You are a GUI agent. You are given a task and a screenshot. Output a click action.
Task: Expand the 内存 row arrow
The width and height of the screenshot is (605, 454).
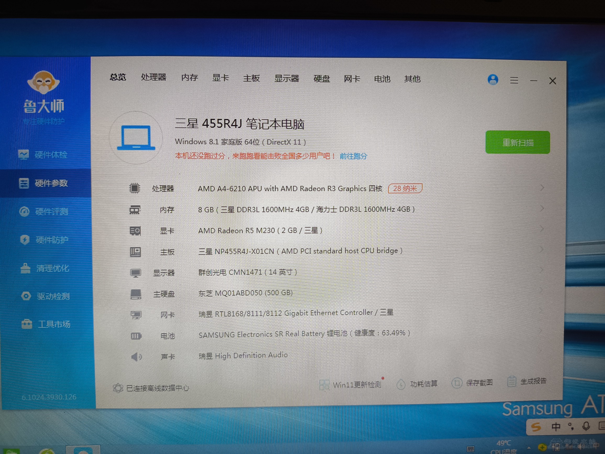click(x=542, y=208)
